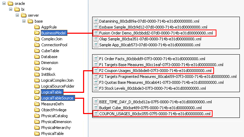The width and height of the screenshot is (244, 137).
Task: Select the LogicalTable folder label
Action: [x=52, y=92]
